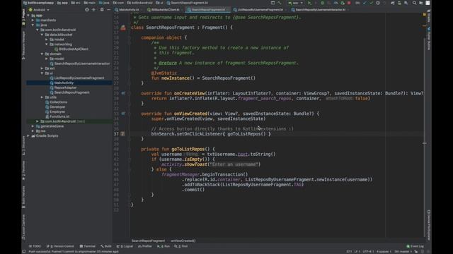Collapse the com.kotlin4android package

38,30
